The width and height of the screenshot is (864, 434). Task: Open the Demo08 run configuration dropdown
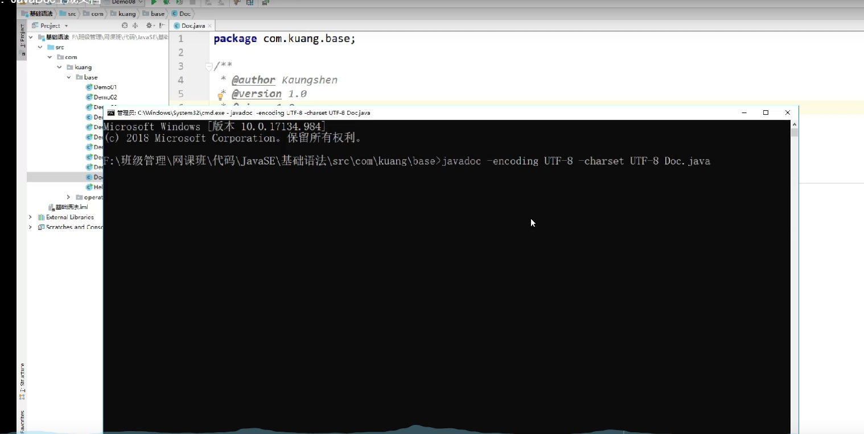click(x=123, y=3)
